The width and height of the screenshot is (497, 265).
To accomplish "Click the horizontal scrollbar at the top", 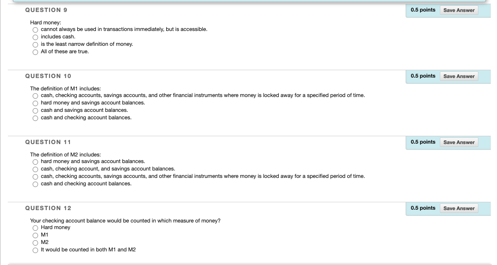I will click(x=248, y=2).
